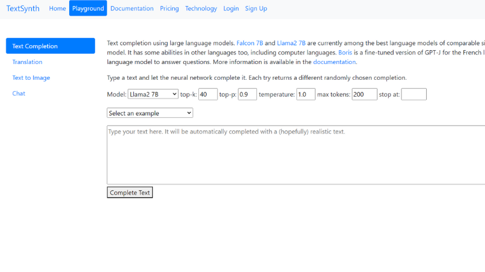Follow the Boris model link
Viewport: 485px width, 272px height.
pyautogui.click(x=345, y=53)
